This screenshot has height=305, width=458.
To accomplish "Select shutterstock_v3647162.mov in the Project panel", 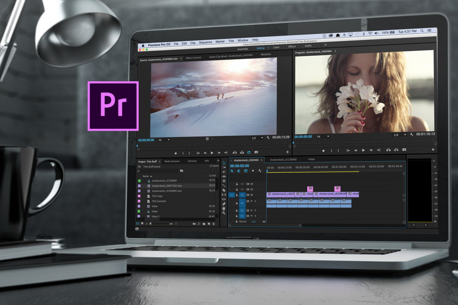I will (x=166, y=186).
